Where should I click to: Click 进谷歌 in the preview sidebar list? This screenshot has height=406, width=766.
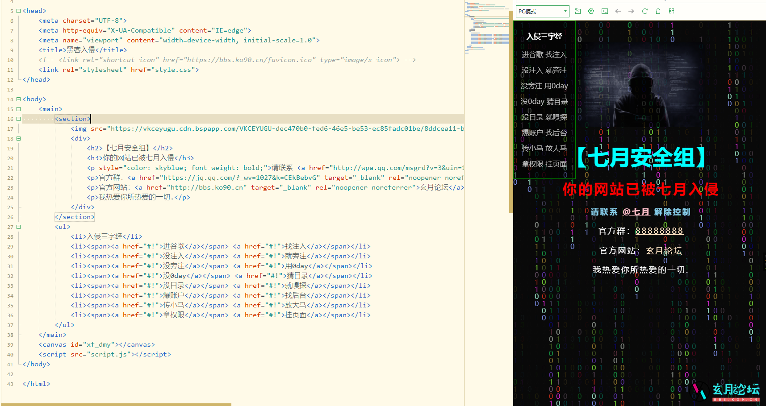pyautogui.click(x=532, y=54)
